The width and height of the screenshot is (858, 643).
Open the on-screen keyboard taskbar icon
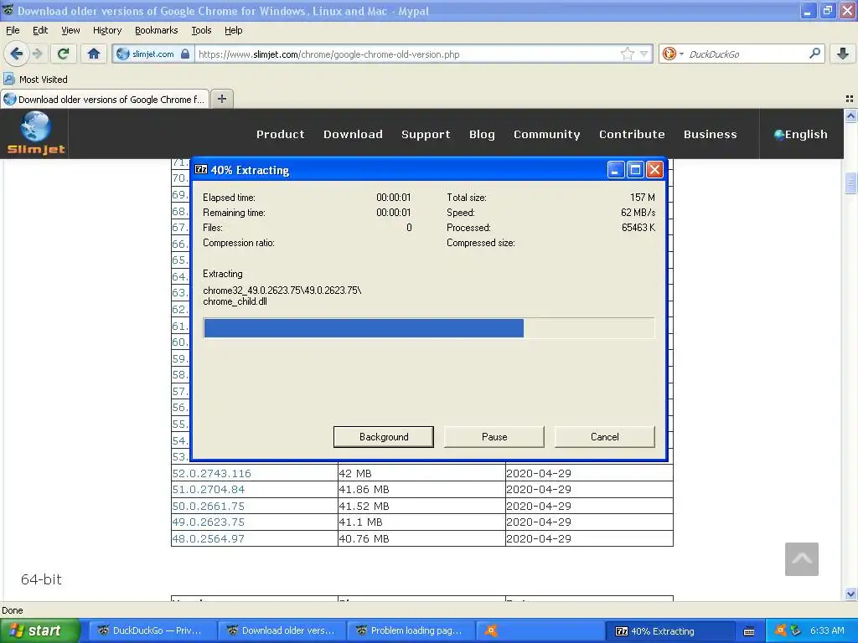click(749, 631)
